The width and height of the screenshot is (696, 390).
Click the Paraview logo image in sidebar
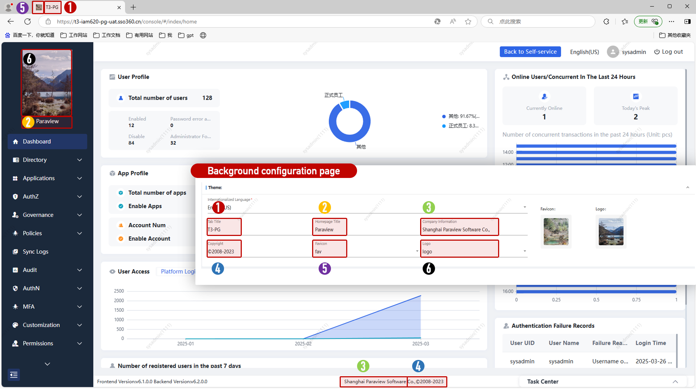tap(47, 83)
